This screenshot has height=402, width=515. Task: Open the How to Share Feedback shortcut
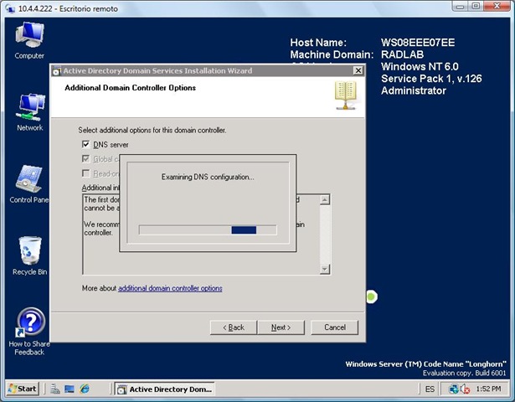pos(29,325)
